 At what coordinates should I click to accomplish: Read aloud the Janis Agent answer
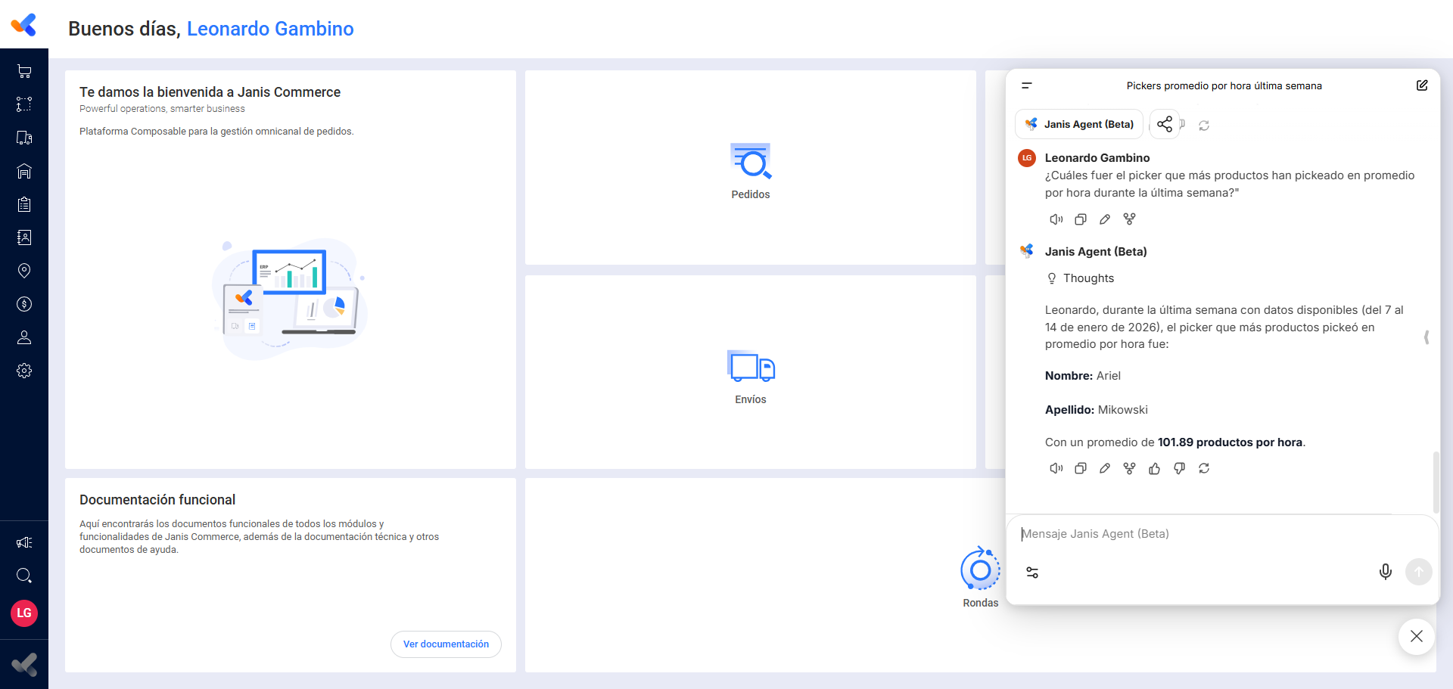(x=1056, y=469)
